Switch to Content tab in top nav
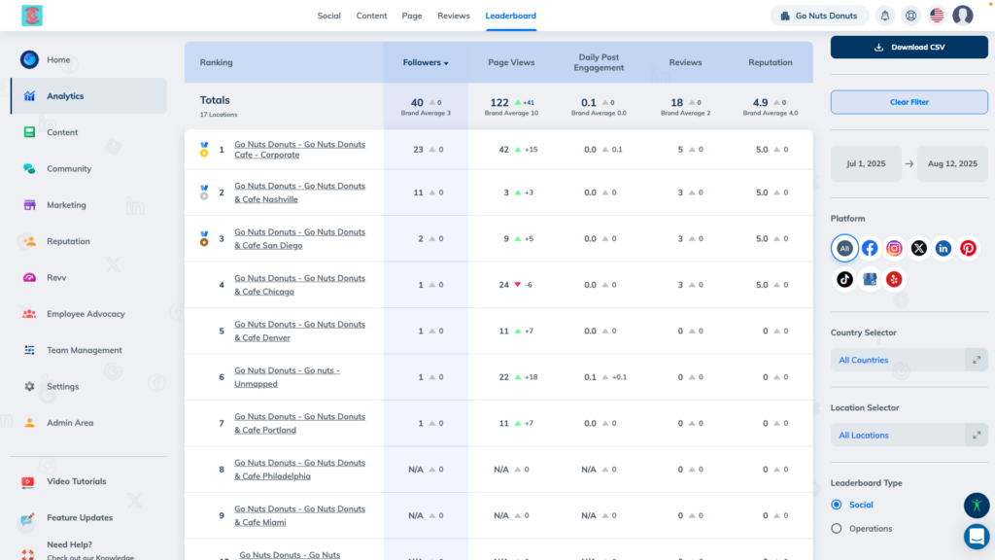This screenshot has height=560, width=995. tap(371, 16)
